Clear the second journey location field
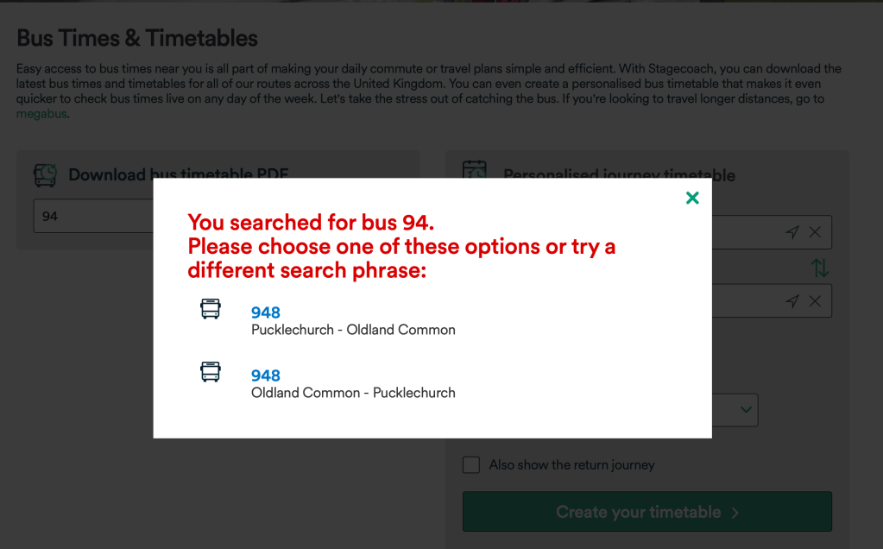This screenshot has height=549, width=883. [x=815, y=301]
